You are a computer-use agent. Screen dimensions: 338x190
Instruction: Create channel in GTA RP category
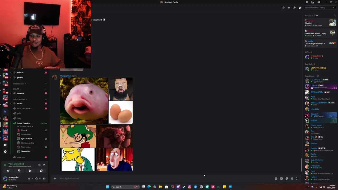click(x=46, y=89)
